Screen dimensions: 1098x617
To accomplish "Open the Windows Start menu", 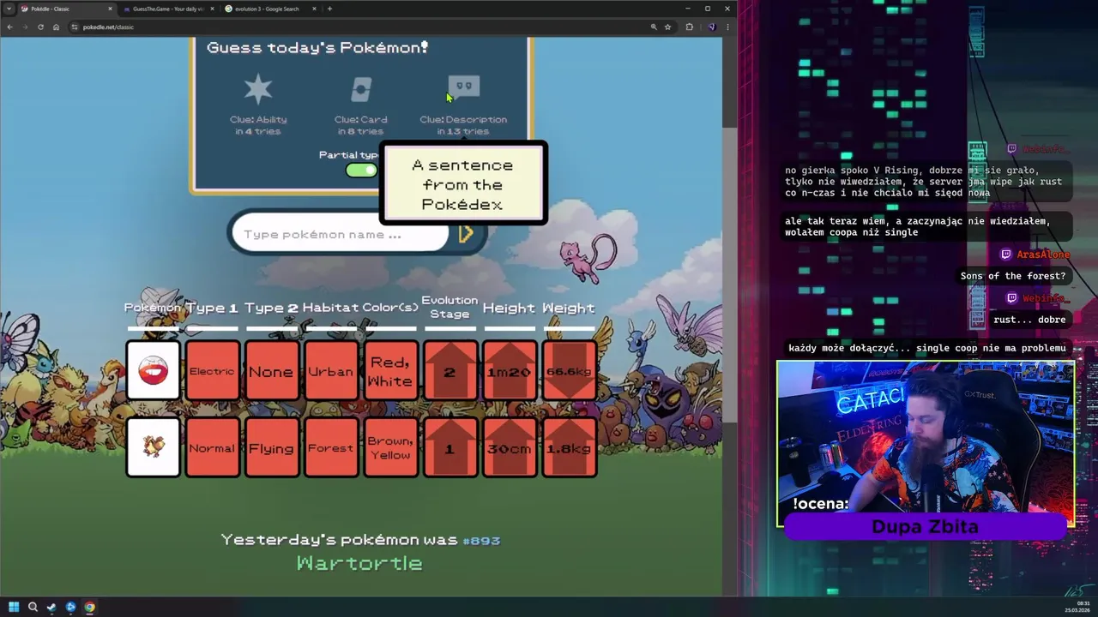I will pyautogui.click(x=14, y=607).
